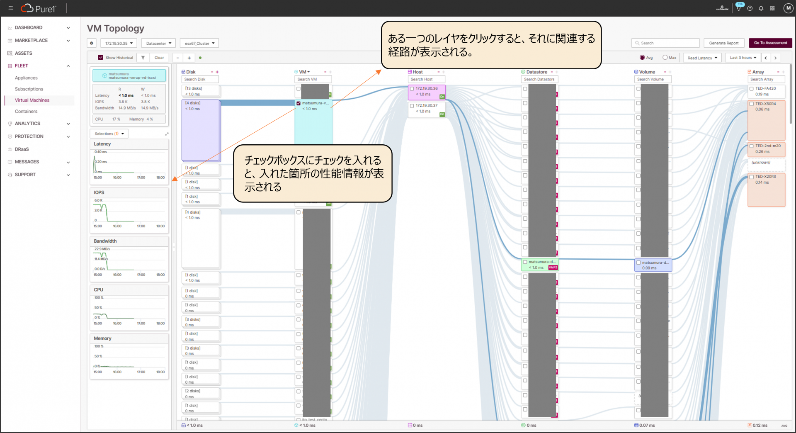796x433 pixels.
Task: Select the Max radio button
Action: pos(665,58)
